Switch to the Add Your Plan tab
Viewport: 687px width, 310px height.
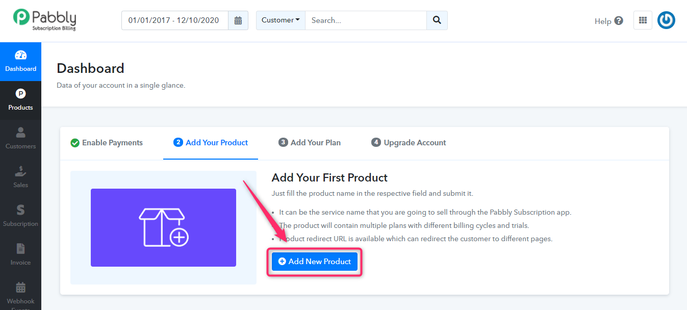click(310, 143)
